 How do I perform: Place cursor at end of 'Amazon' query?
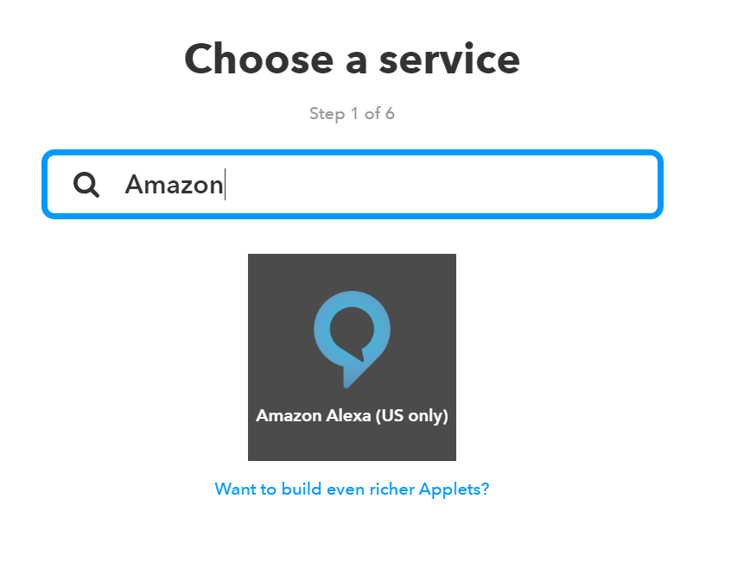(x=225, y=185)
